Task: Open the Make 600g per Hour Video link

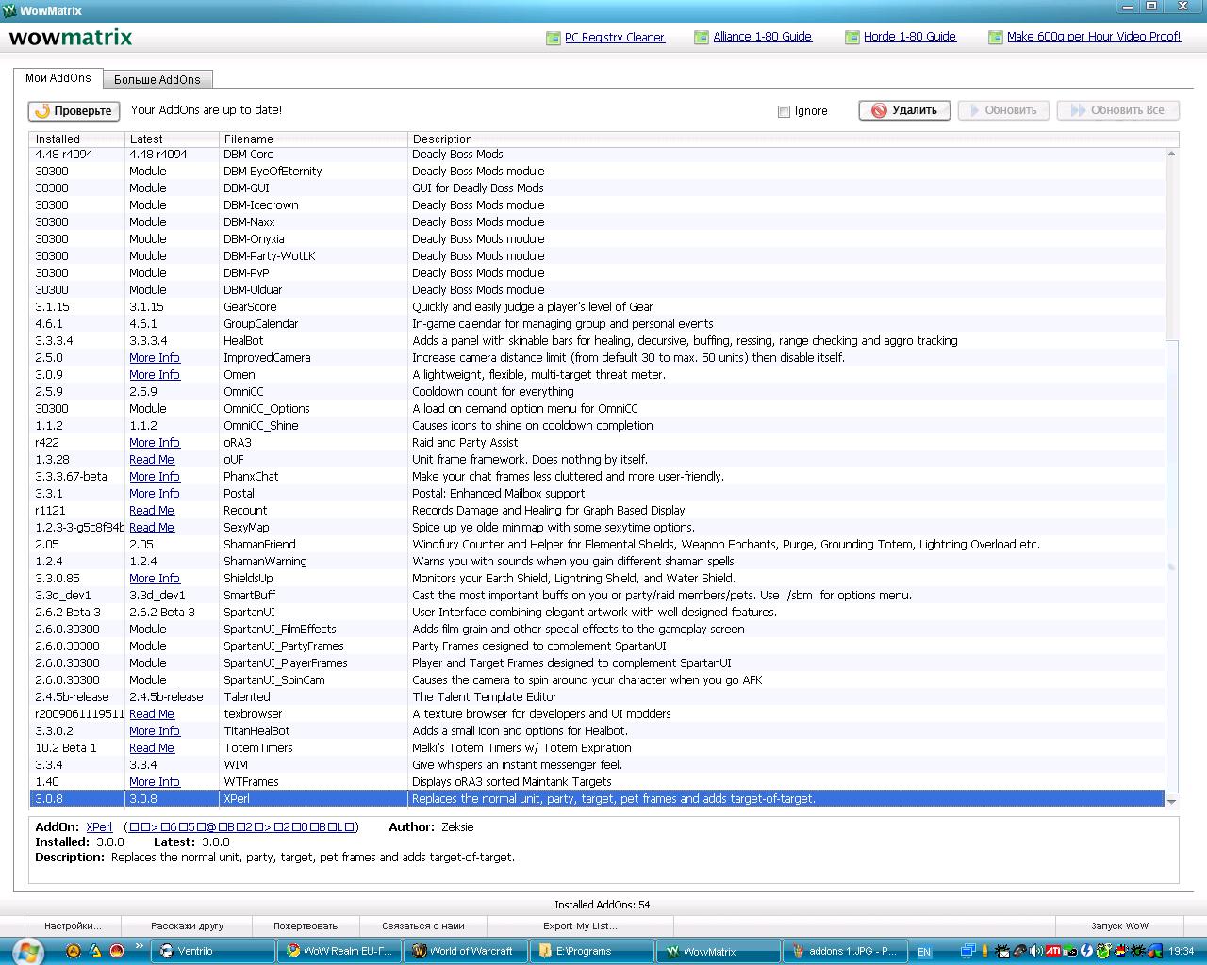Action: point(1094,37)
